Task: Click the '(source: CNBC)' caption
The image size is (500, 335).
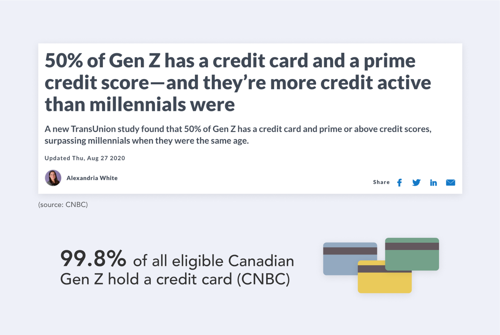Action: pyautogui.click(x=63, y=205)
